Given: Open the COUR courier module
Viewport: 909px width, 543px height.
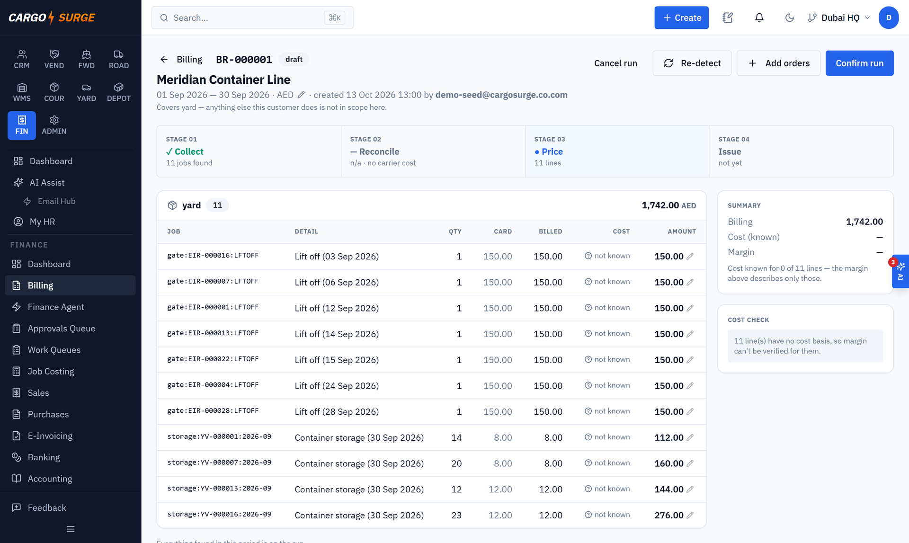Looking at the screenshot, I should 54,92.
